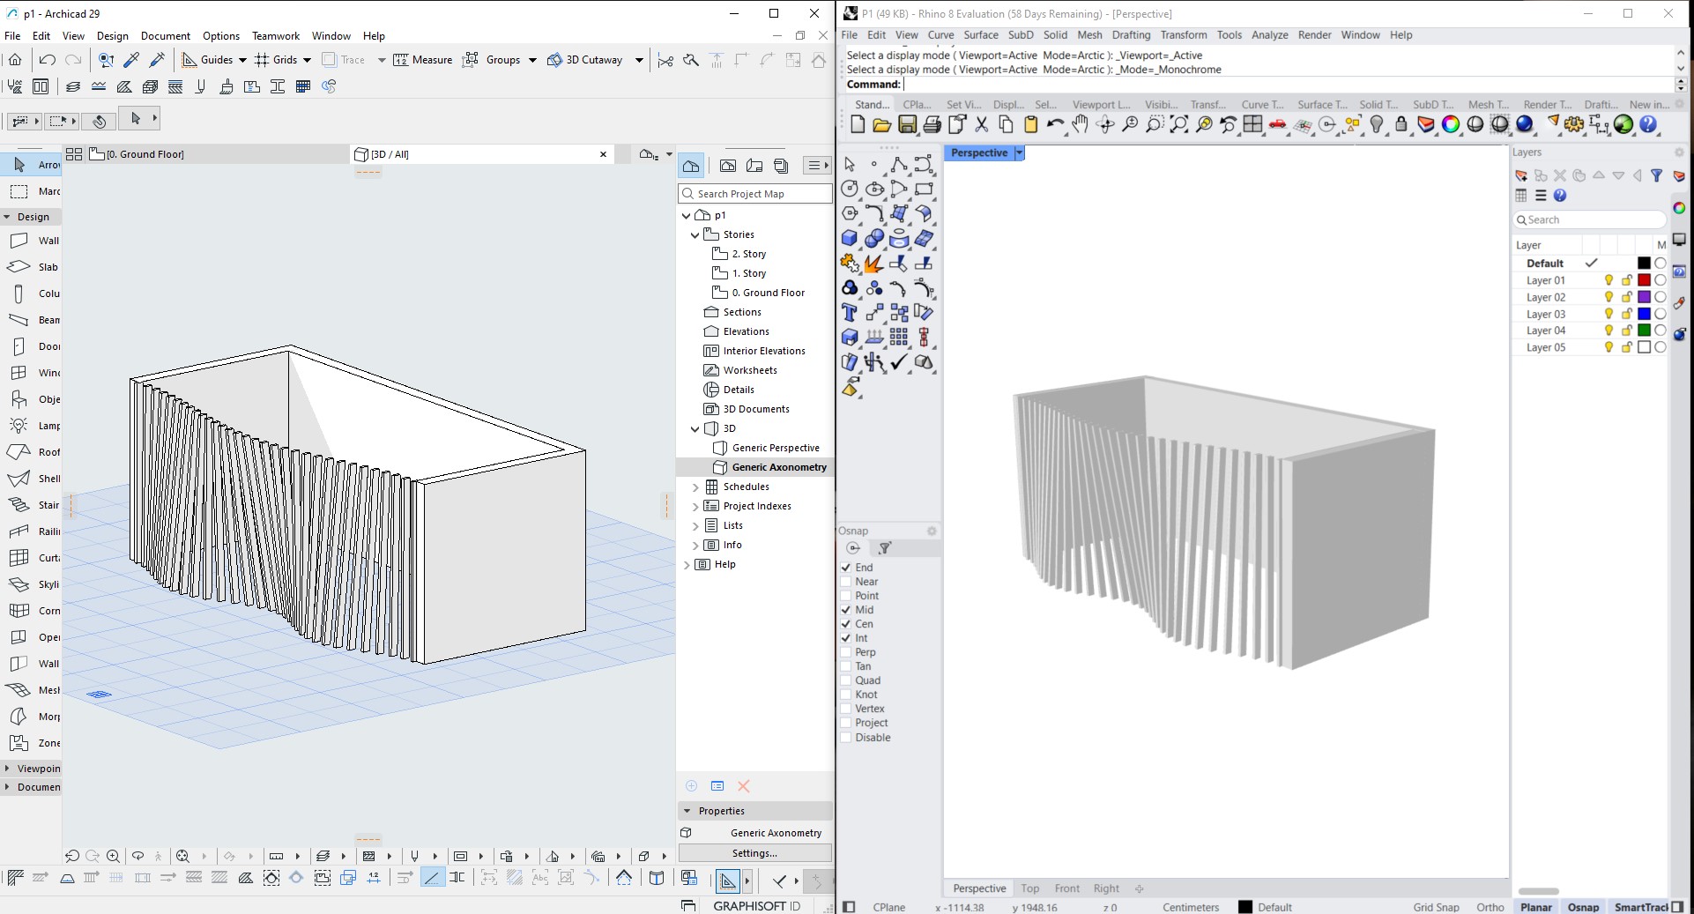Click the Settings... button in Properties

point(754,853)
